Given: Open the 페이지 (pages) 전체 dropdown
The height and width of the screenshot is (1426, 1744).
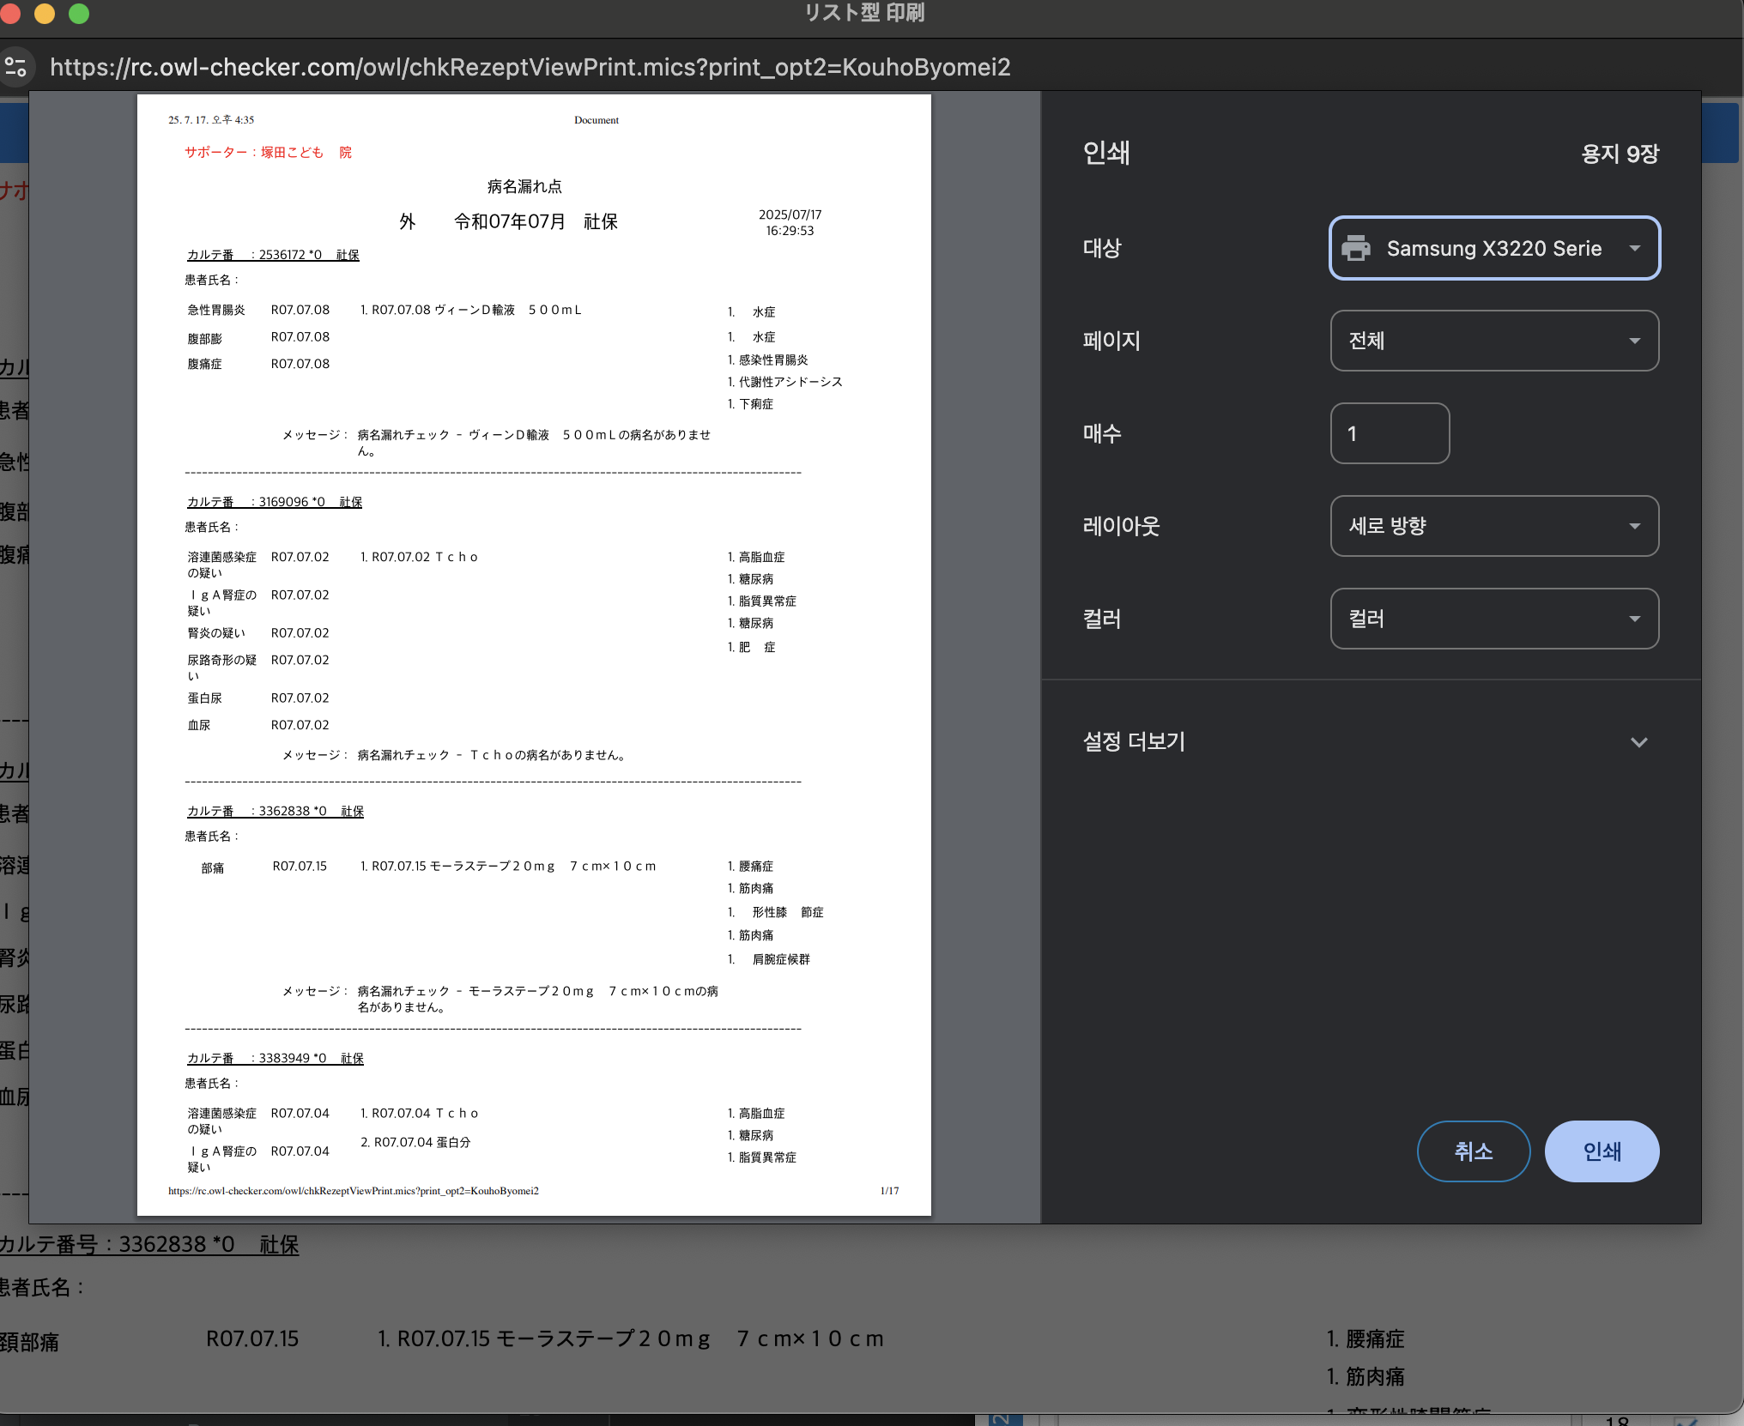Looking at the screenshot, I should (x=1494, y=341).
